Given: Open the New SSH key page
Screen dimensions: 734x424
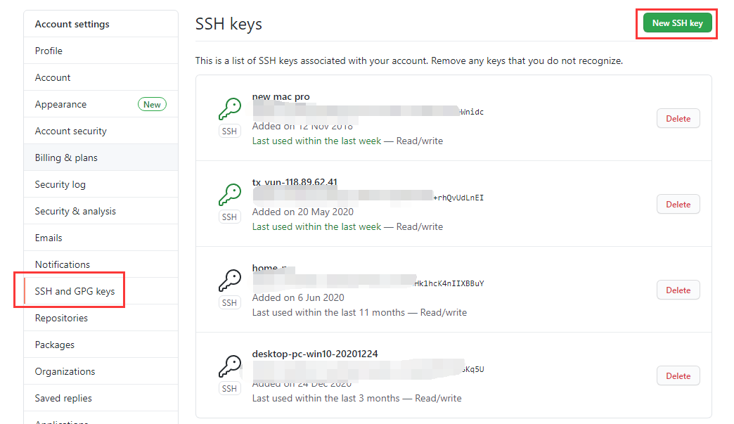Looking at the screenshot, I should 676,23.
